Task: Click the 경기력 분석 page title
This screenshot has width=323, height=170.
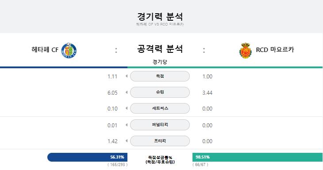Action: click(160, 17)
